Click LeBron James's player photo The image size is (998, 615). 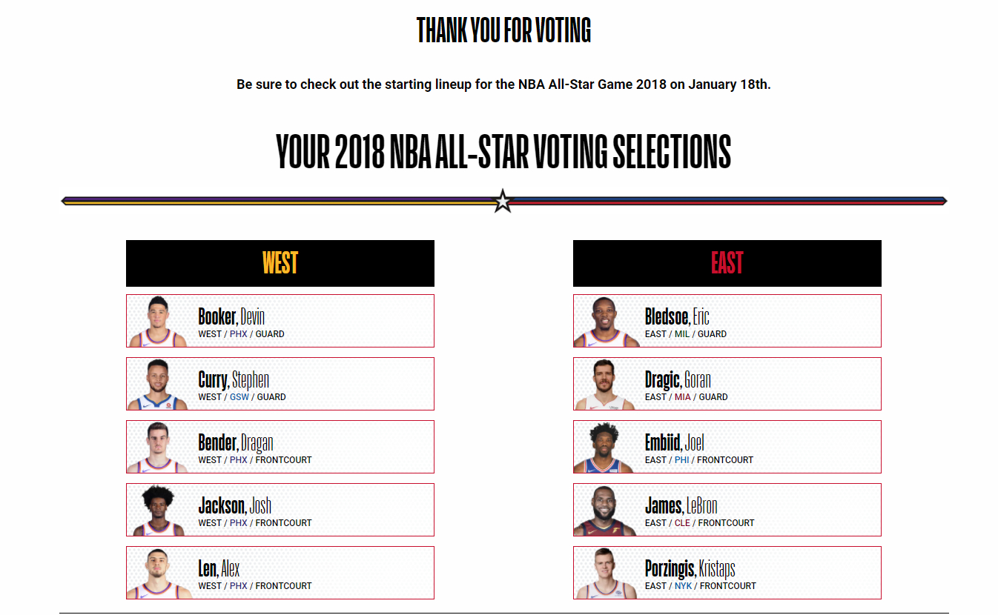tap(606, 511)
